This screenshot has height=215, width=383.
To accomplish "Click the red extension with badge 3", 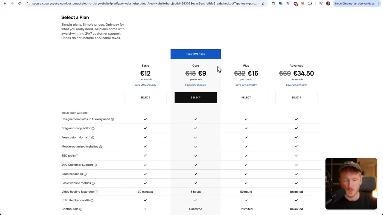I will point(296,4).
